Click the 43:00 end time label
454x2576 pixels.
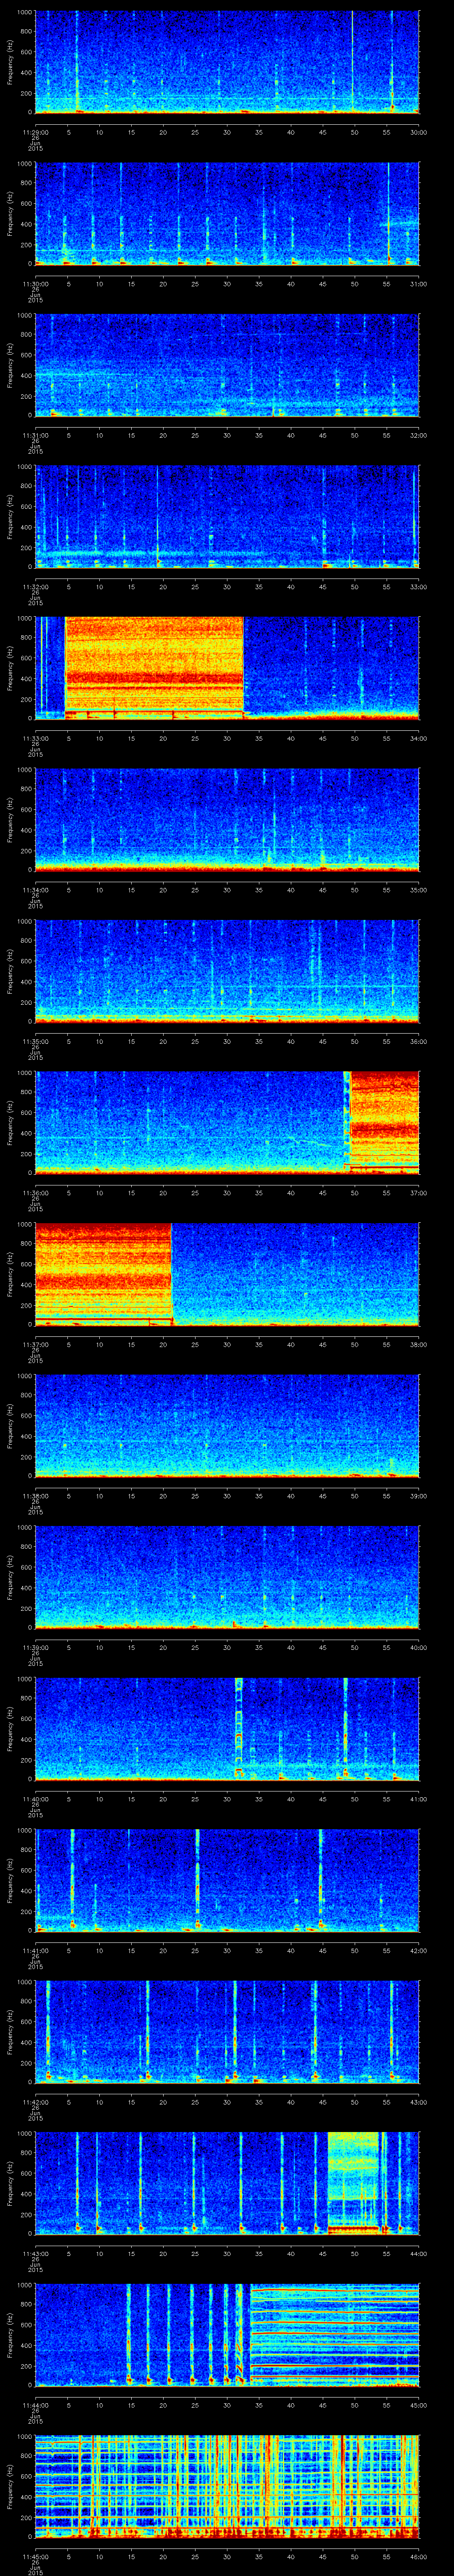click(x=418, y=2102)
